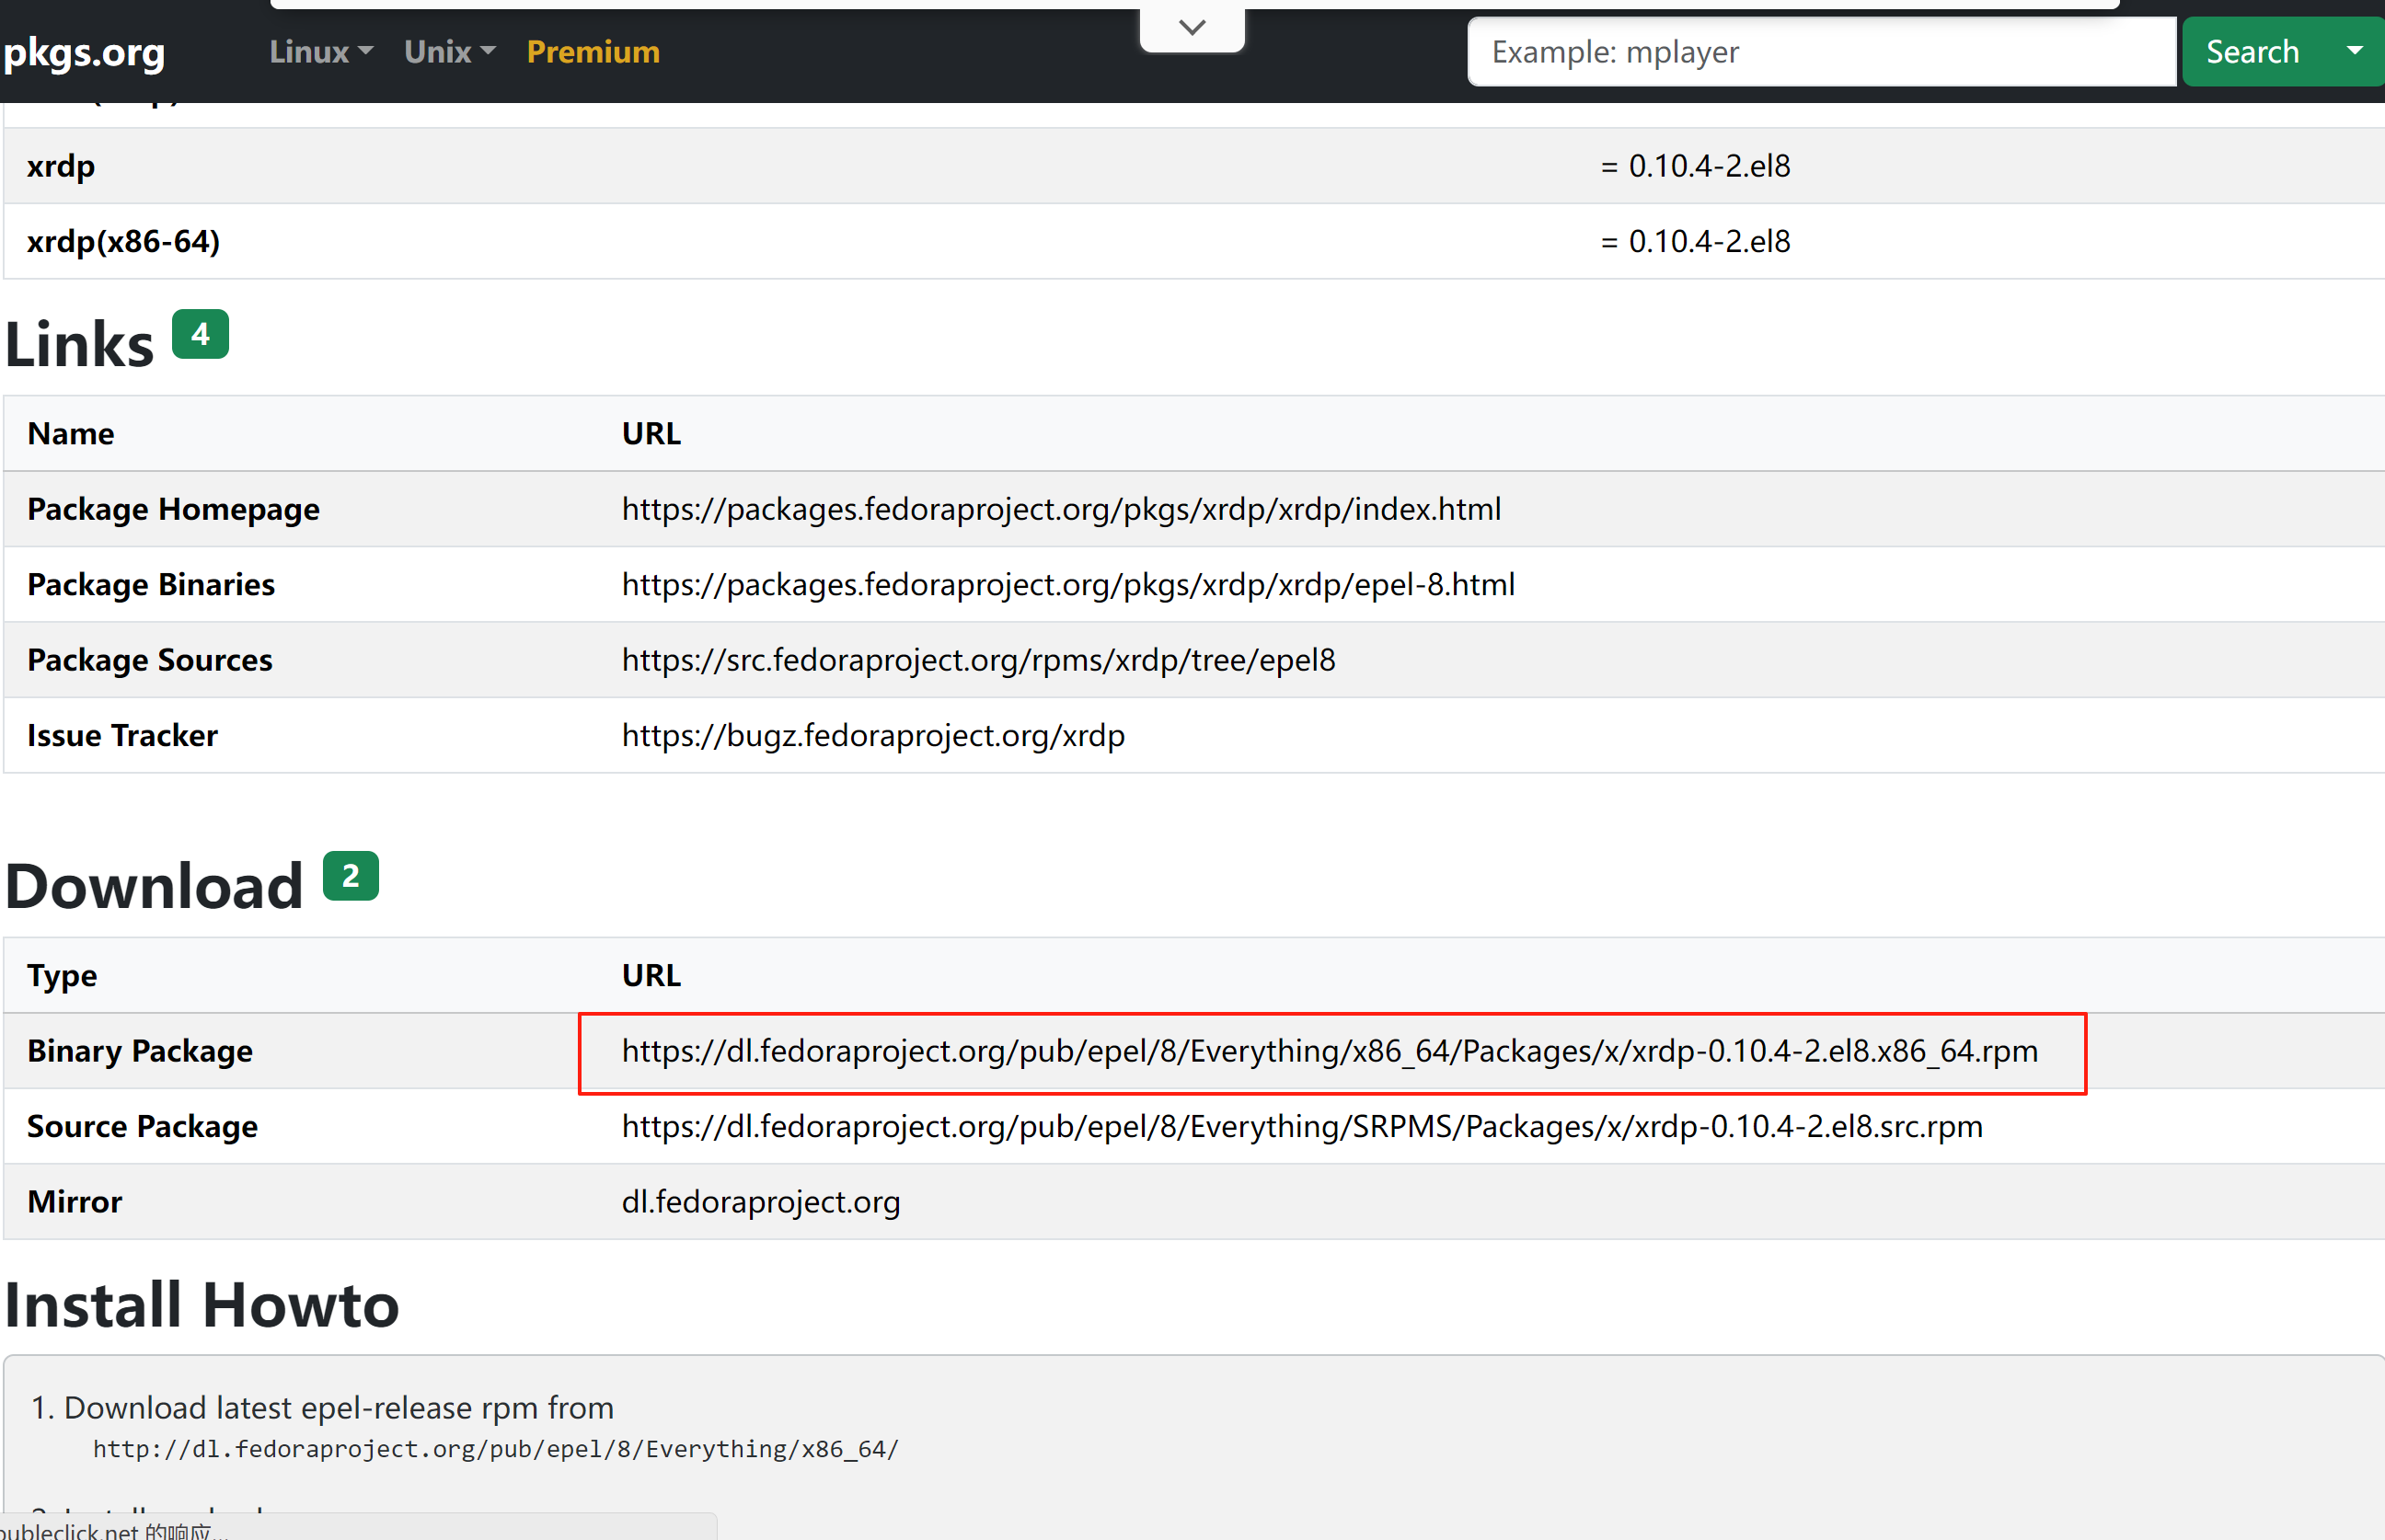Download the Source Package src.rpm
The width and height of the screenshot is (2385, 1540).
click(1301, 1126)
